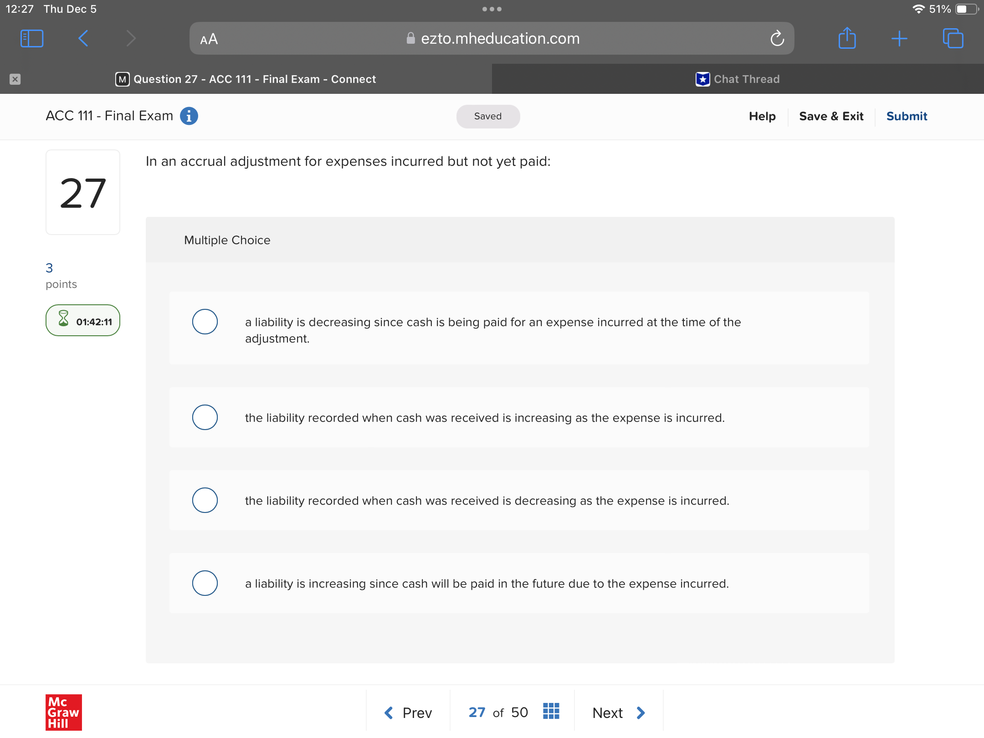Go back using browser back arrow
Screen dimensions: 984x738
tap(83, 39)
